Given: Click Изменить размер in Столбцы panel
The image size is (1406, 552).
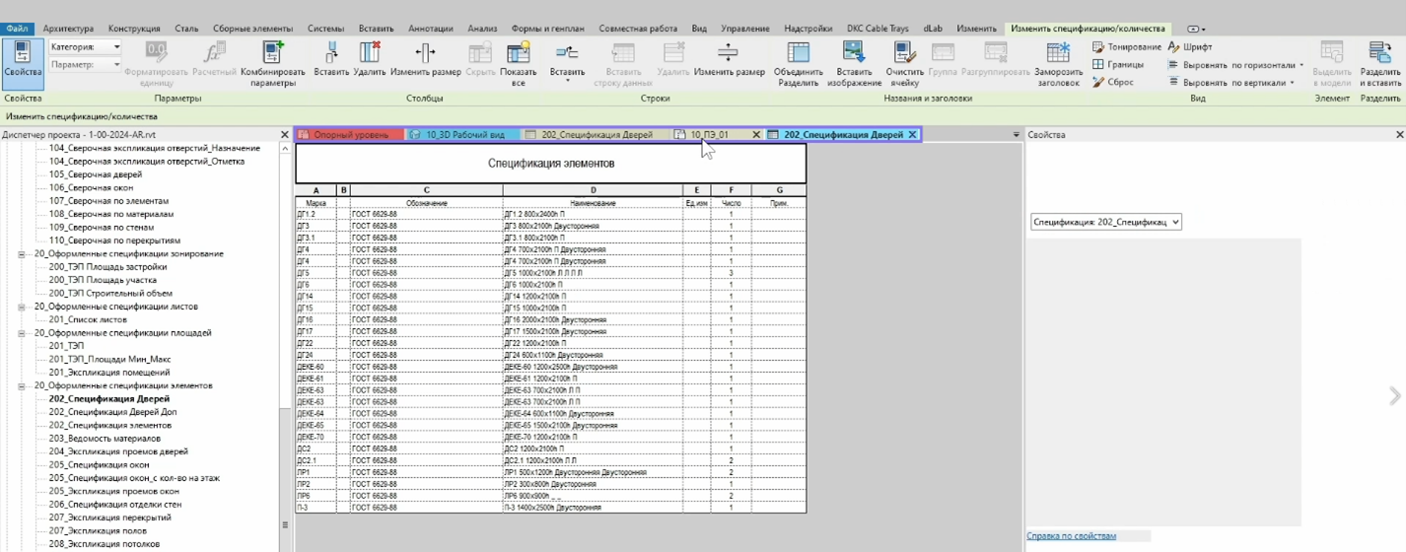Looking at the screenshot, I should coord(425,60).
